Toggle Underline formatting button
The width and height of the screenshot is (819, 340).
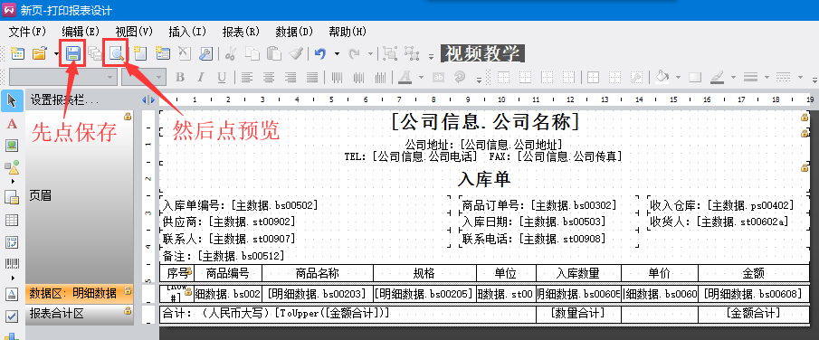[x=222, y=77]
